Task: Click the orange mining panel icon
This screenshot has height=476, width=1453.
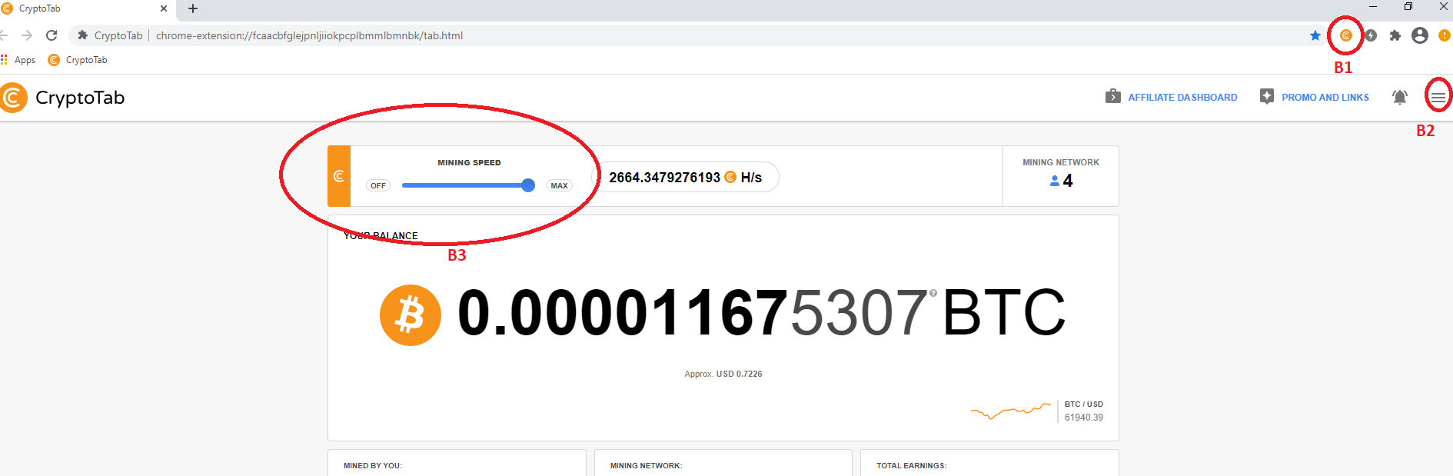Action: pyautogui.click(x=339, y=176)
